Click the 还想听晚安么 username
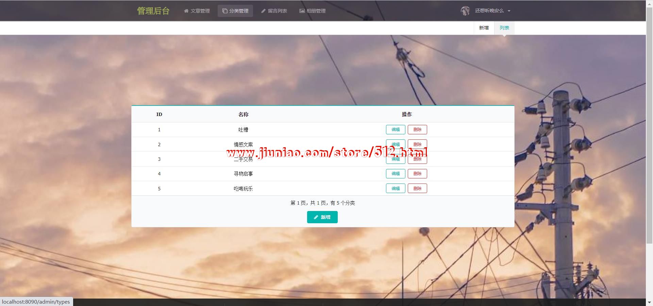653x306 pixels. coord(489,11)
